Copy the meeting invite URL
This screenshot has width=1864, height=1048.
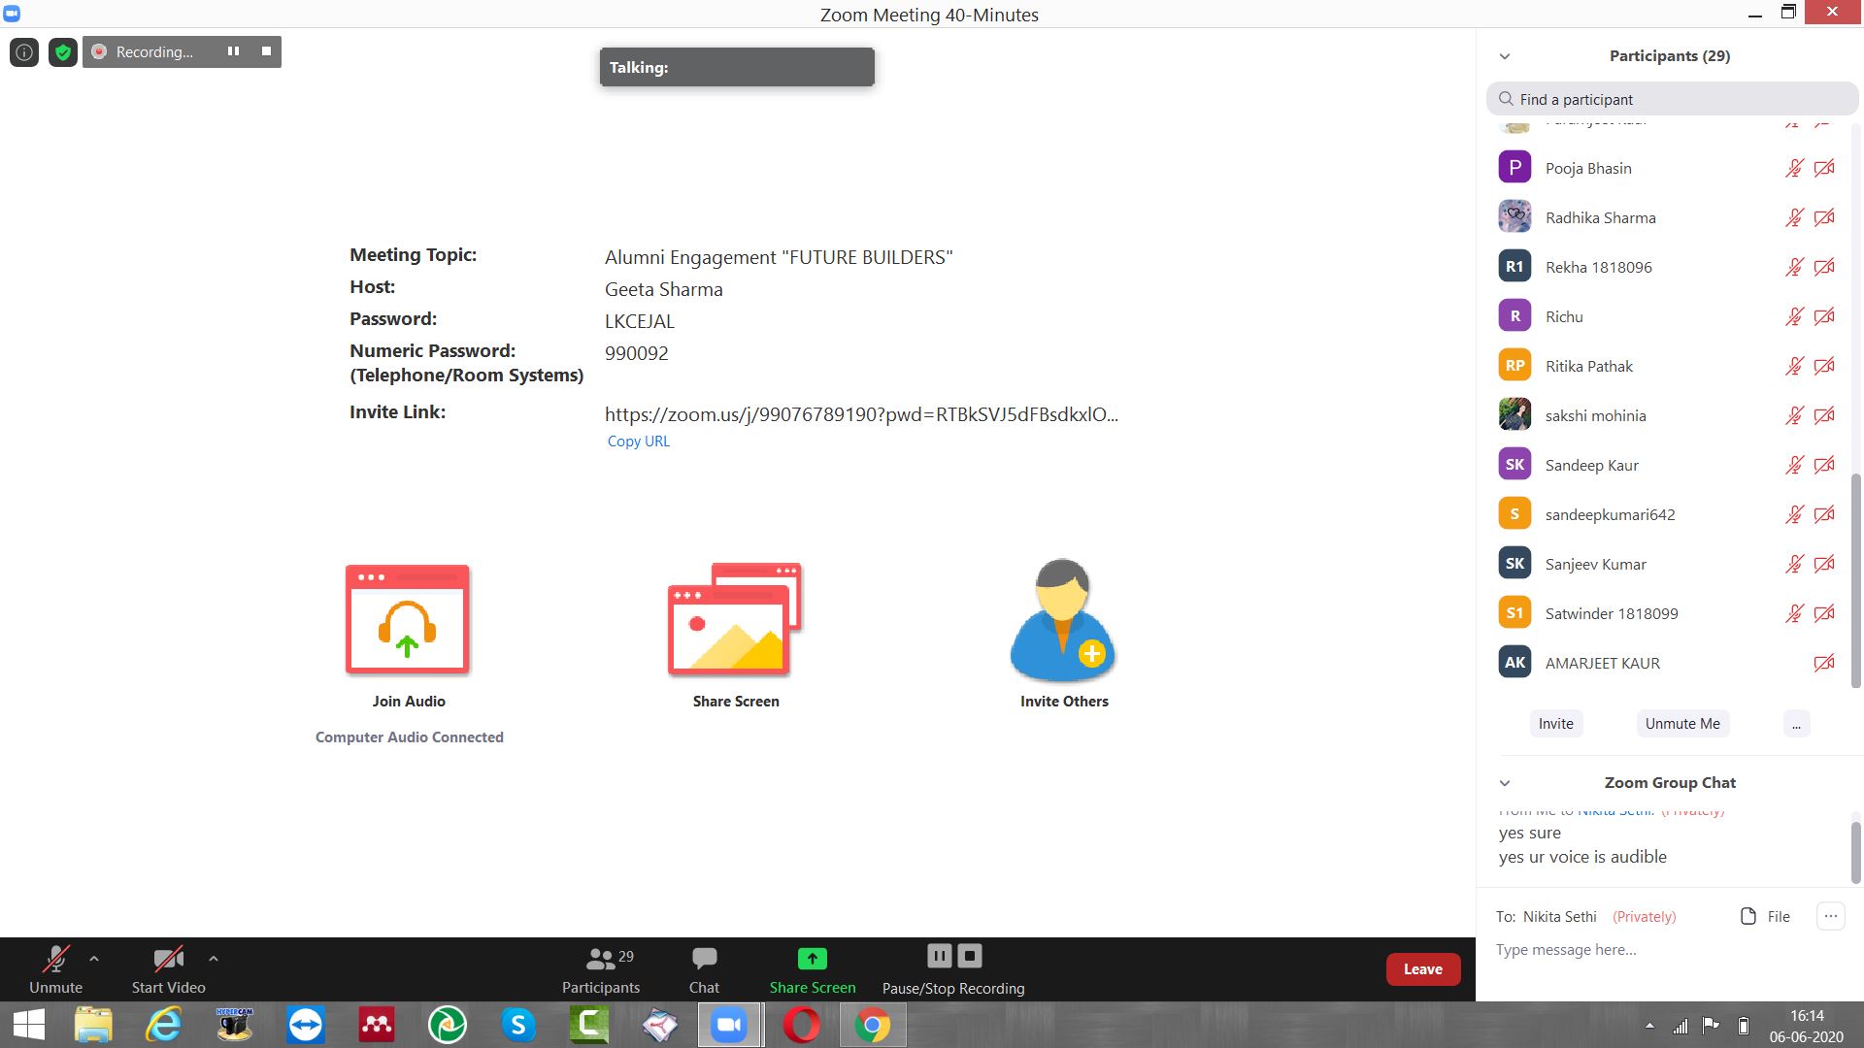(638, 441)
